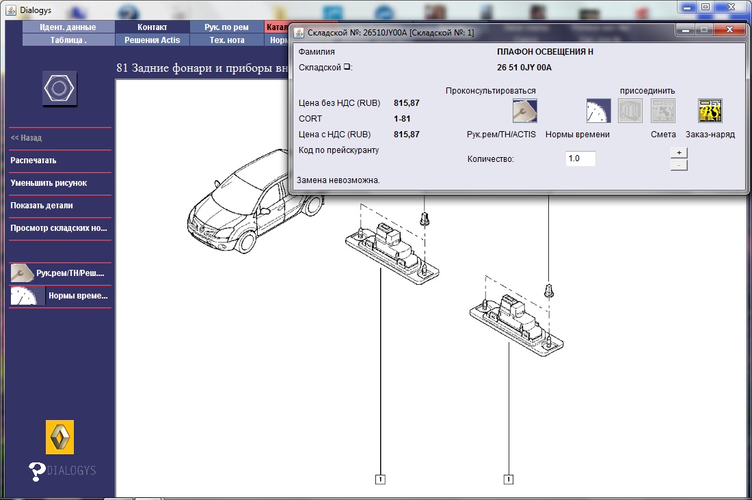
Task: Click the Замена невозможна. message
Action: [338, 180]
